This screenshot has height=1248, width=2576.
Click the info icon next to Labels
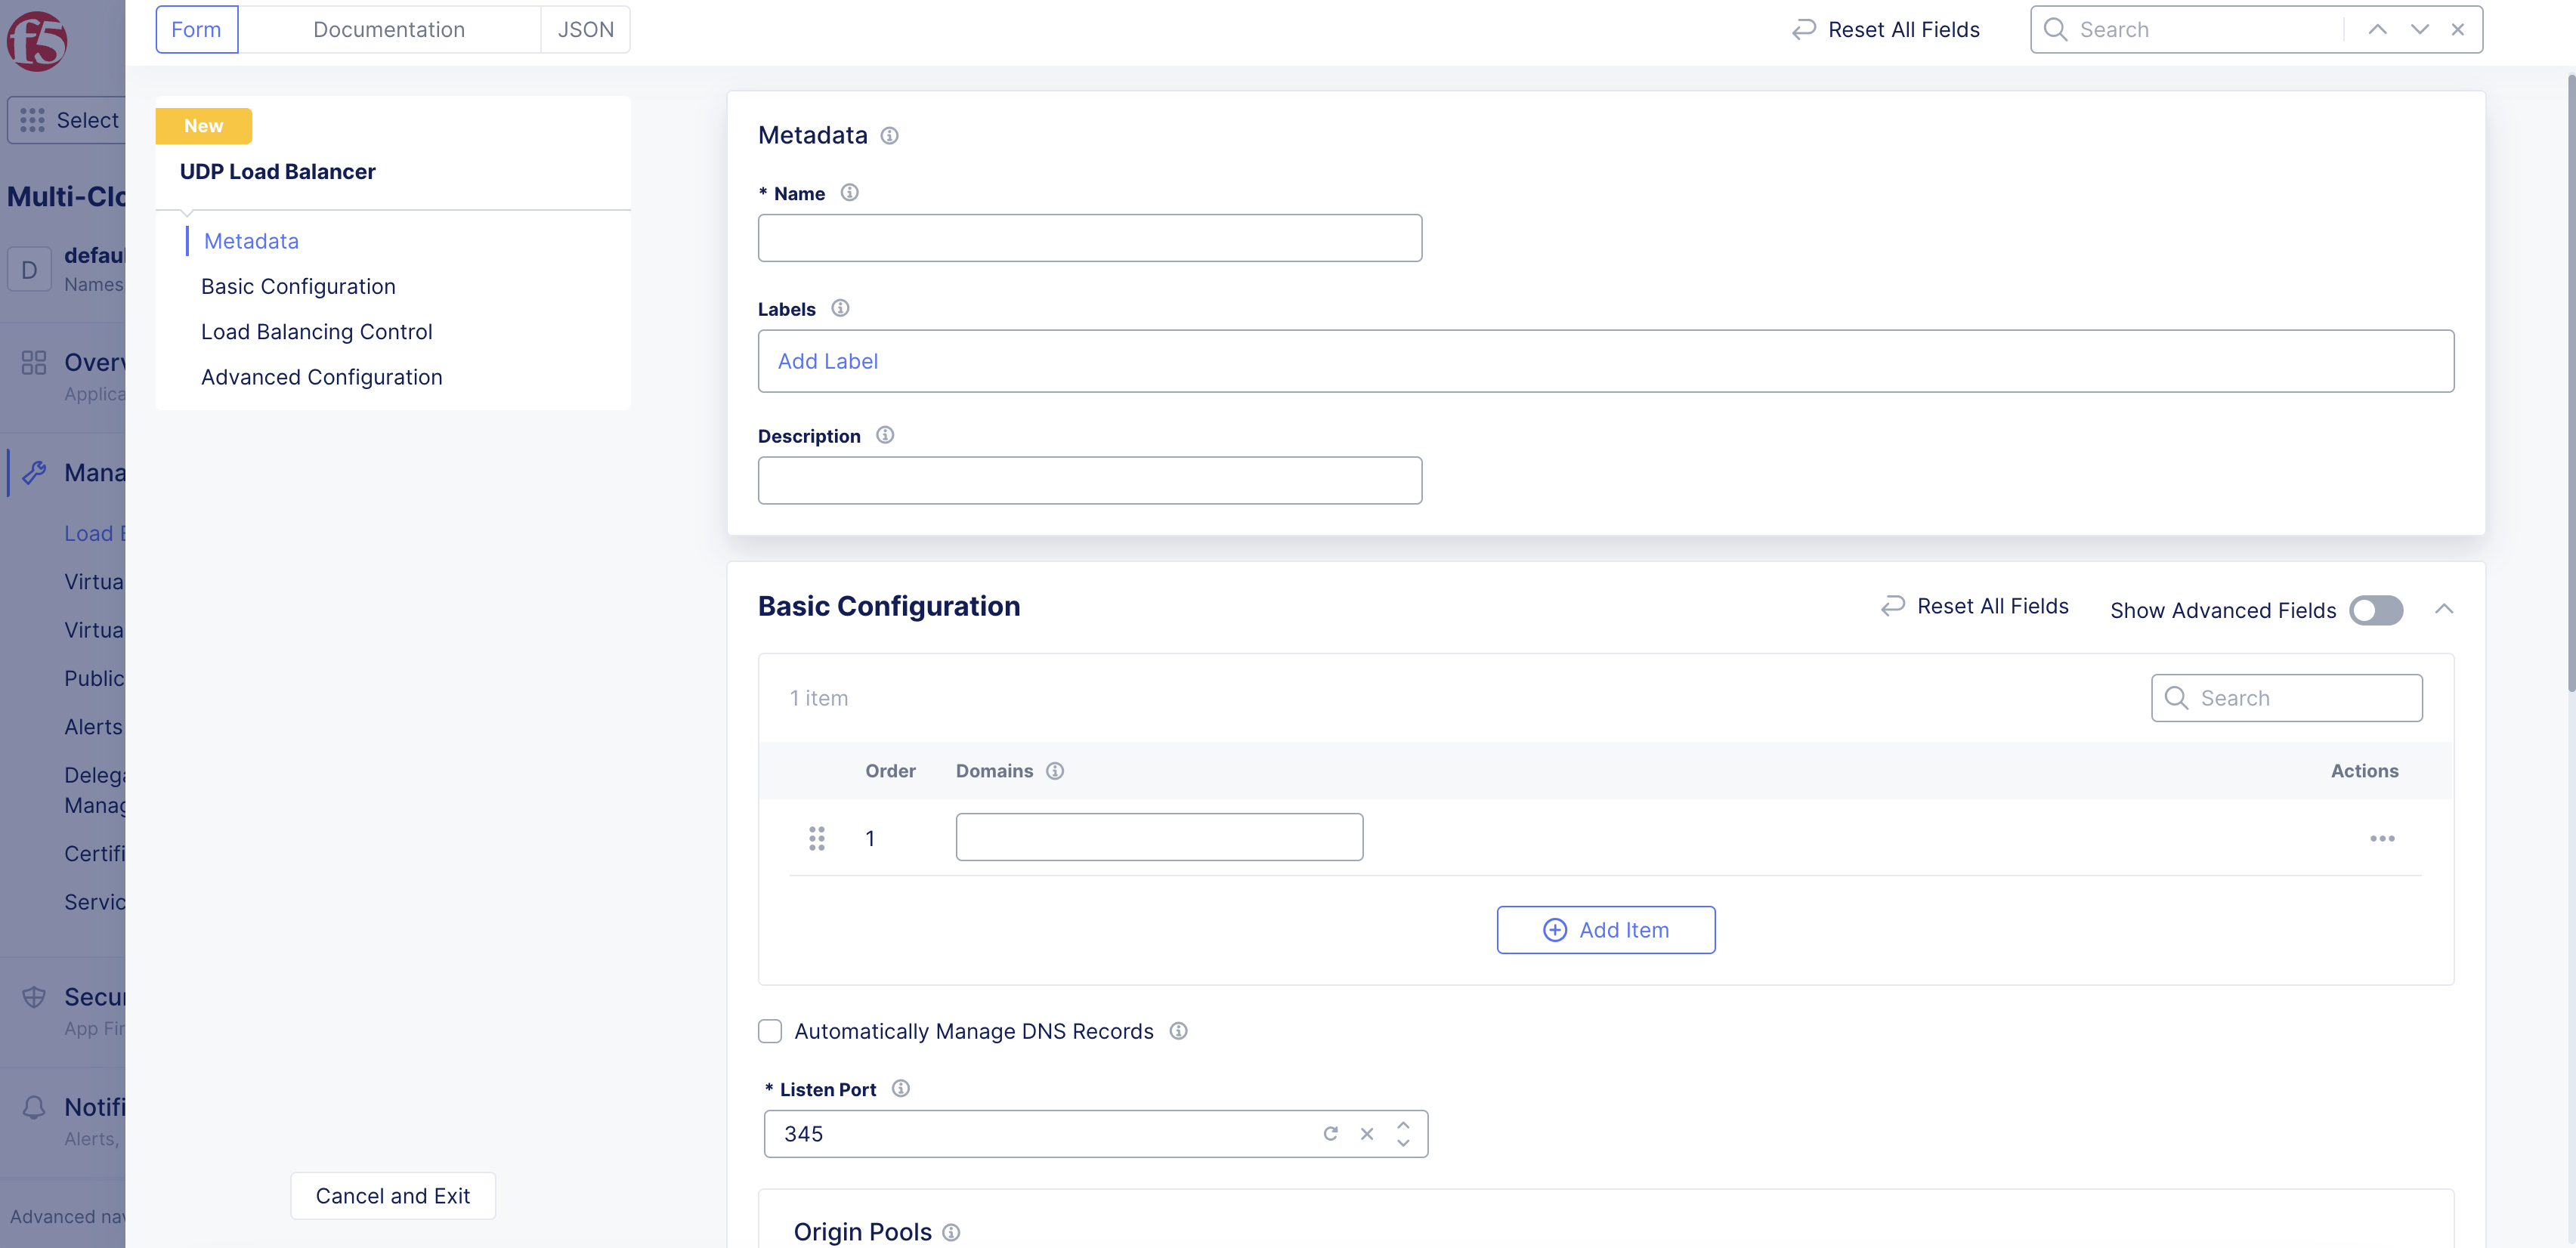(840, 309)
